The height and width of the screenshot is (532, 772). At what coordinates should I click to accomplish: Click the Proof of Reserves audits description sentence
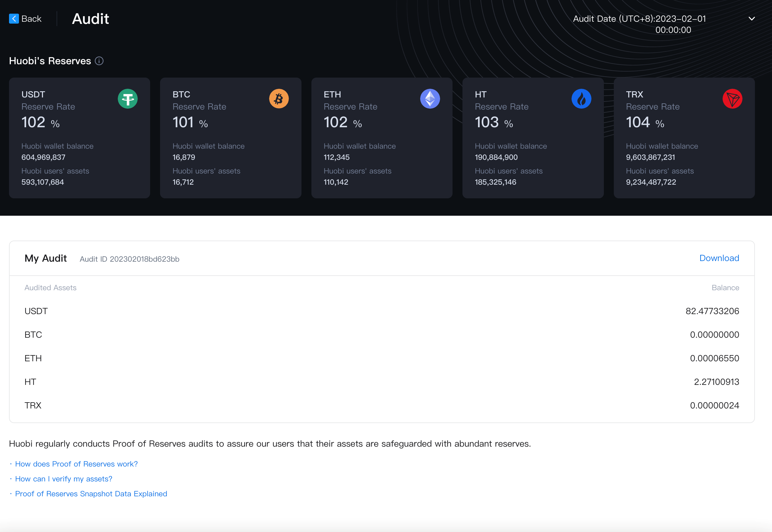tap(270, 444)
